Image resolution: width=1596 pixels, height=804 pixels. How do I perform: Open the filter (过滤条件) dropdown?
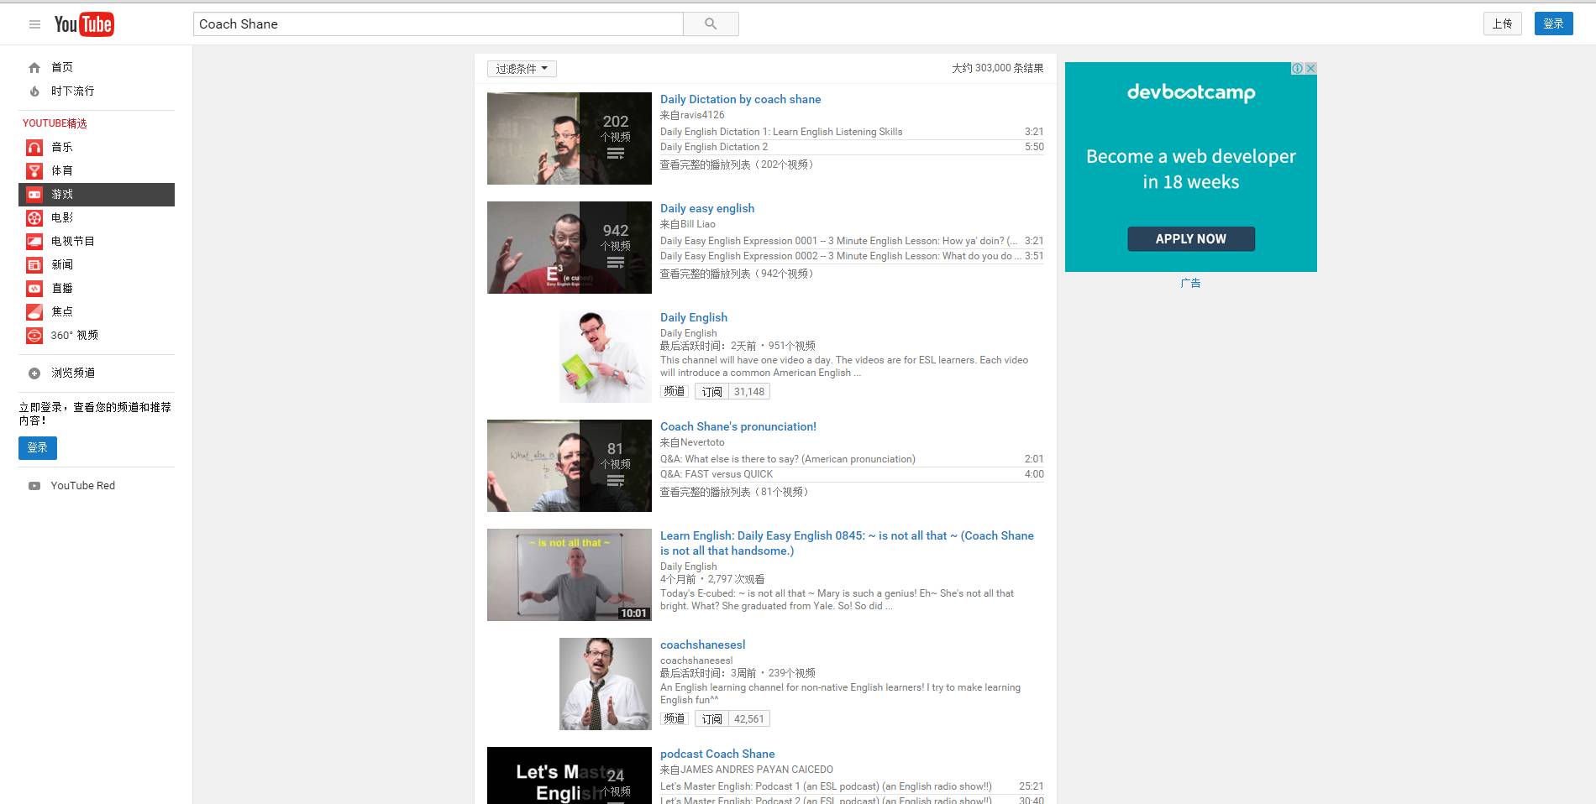pos(522,69)
